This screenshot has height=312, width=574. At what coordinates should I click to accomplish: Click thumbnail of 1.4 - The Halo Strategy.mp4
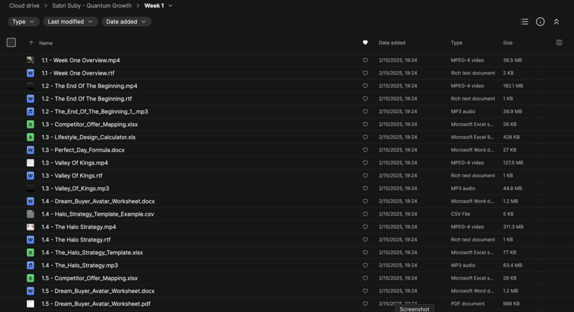coord(30,226)
